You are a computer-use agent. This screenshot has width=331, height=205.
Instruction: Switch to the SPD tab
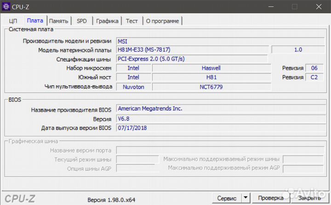tap(82, 21)
